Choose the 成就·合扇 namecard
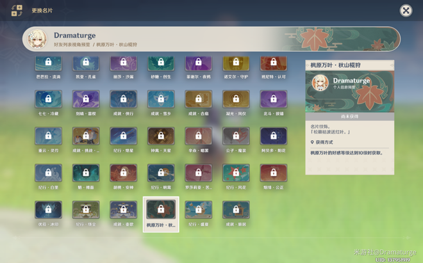423x263 pixels. tap(198, 99)
